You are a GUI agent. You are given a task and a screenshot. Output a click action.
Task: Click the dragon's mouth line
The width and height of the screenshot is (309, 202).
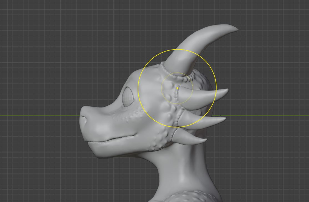tap(117, 139)
